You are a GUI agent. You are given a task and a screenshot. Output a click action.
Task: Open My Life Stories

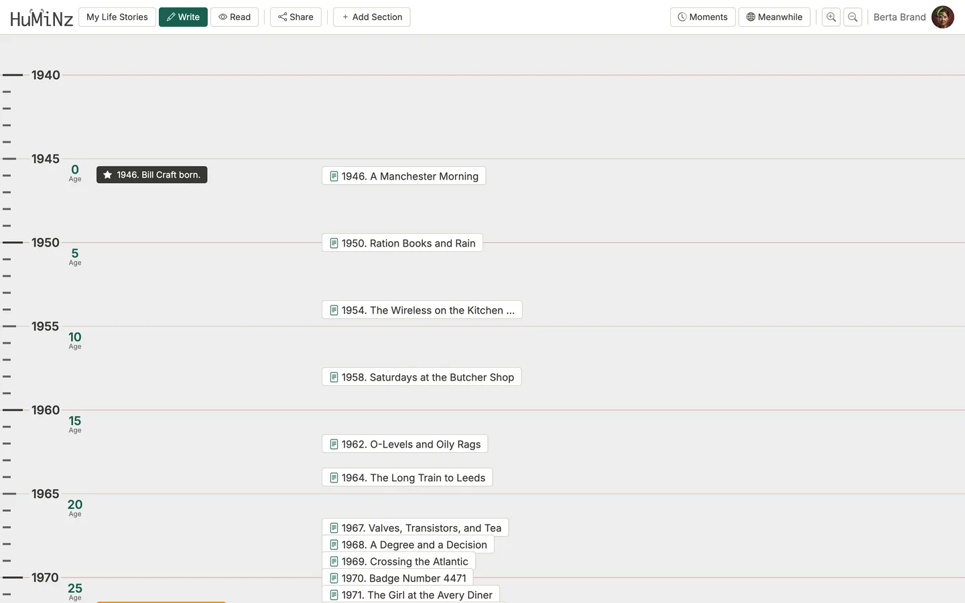[117, 17]
